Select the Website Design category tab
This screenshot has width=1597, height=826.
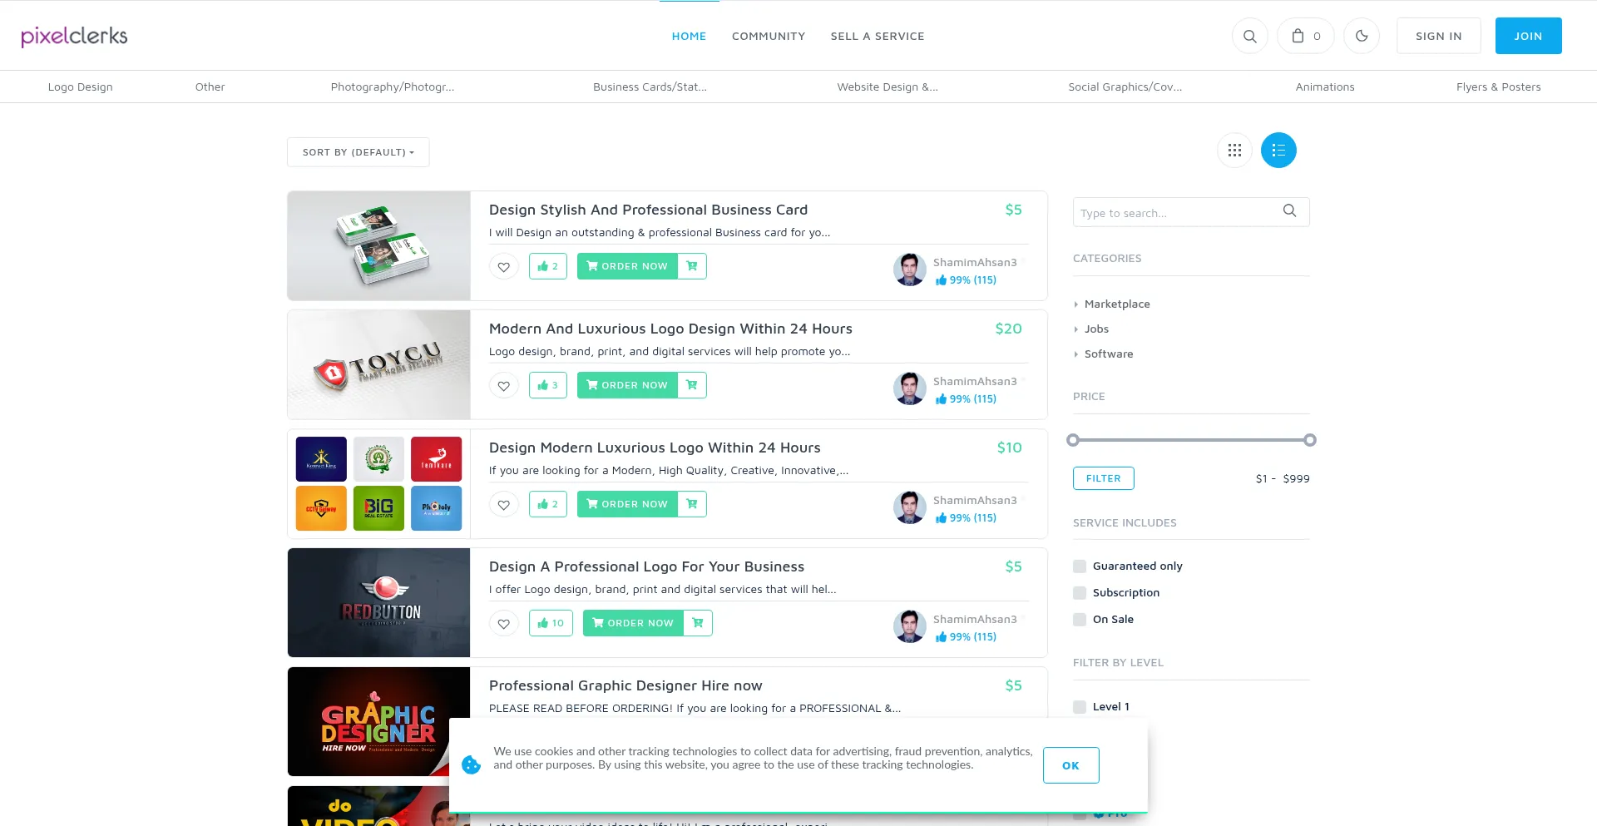coord(887,87)
